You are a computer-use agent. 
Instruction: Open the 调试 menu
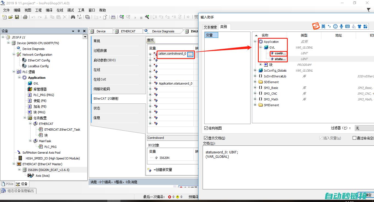click(x=70, y=10)
